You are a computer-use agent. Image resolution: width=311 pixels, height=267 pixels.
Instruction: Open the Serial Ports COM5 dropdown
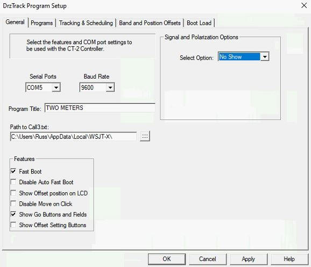click(x=56, y=88)
